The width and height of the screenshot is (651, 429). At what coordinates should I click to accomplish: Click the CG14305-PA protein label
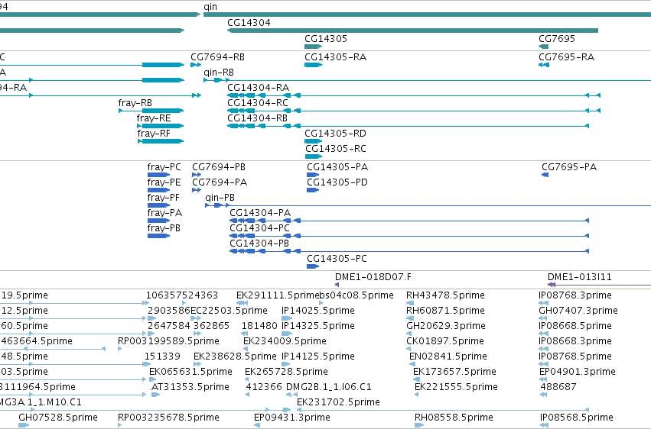click(337, 167)
